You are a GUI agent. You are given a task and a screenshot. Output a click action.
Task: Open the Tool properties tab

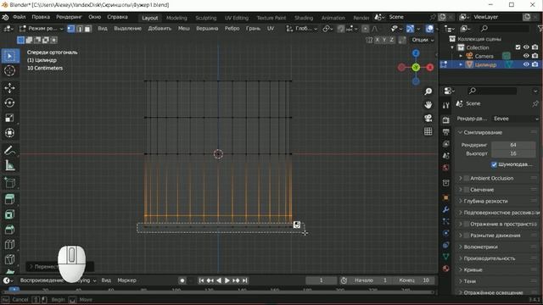click(x=445, y=105)
